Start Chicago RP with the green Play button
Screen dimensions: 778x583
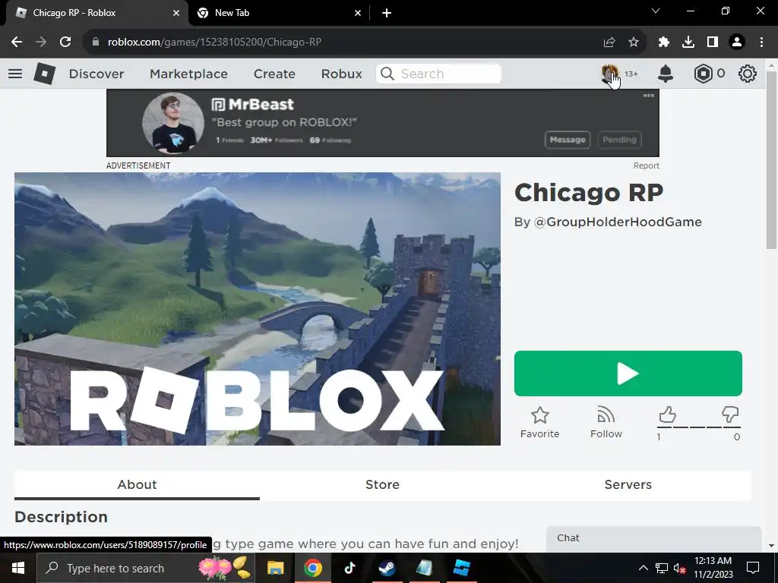tap(628, 373)
